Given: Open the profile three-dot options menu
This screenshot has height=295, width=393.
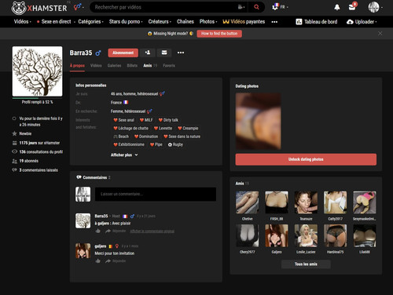Looking at the screenshot, I should click(181, 53).
